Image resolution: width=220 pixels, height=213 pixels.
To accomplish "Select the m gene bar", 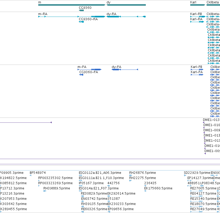I will [72, 5].
